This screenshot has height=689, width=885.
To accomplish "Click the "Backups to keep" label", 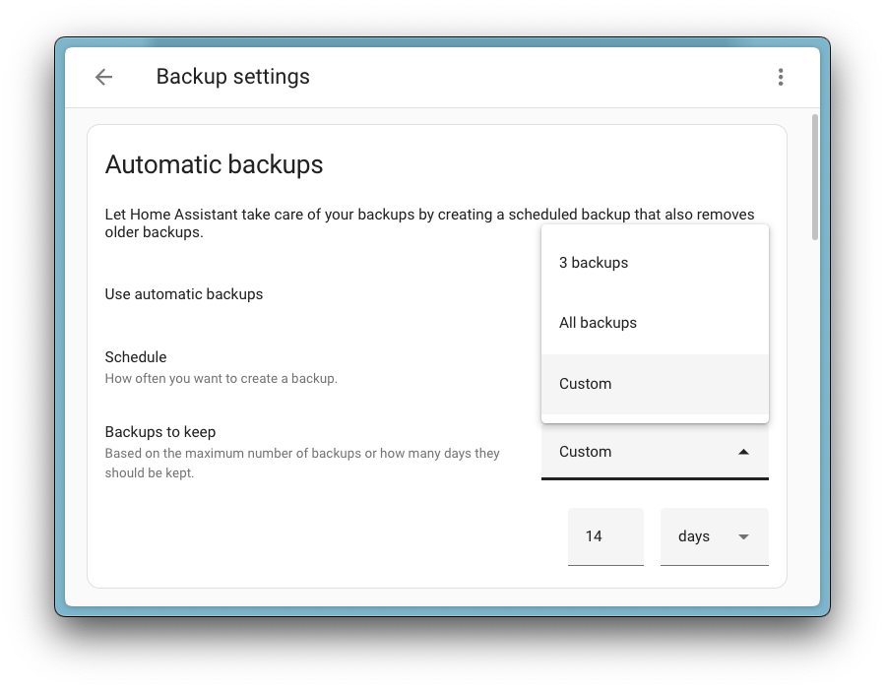I will coord(160,431).
